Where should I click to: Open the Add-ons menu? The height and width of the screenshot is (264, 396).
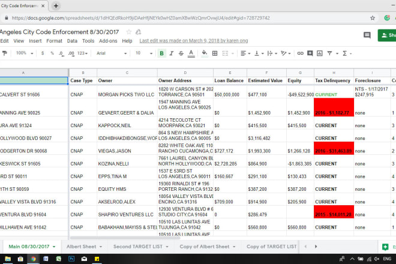point(108,41)
